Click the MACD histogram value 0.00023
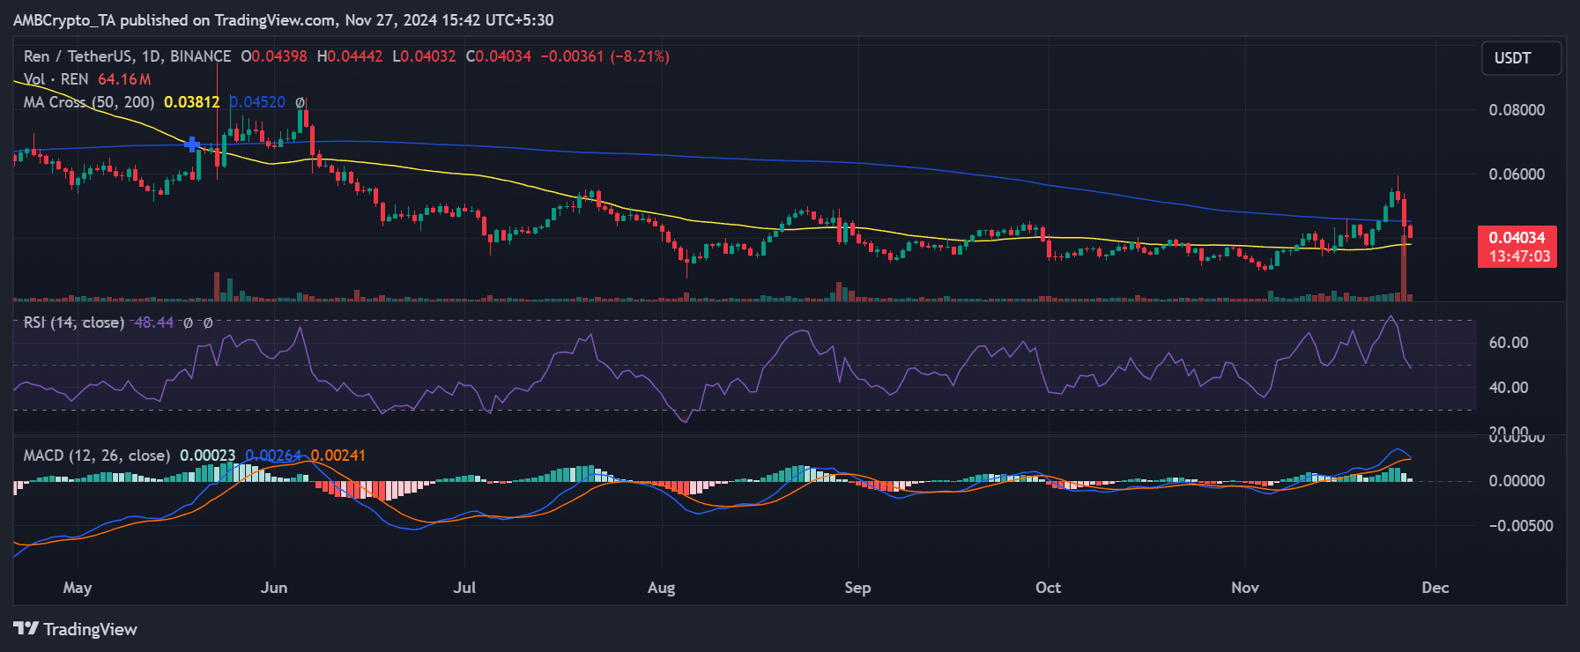 click(x=207, y=456)
